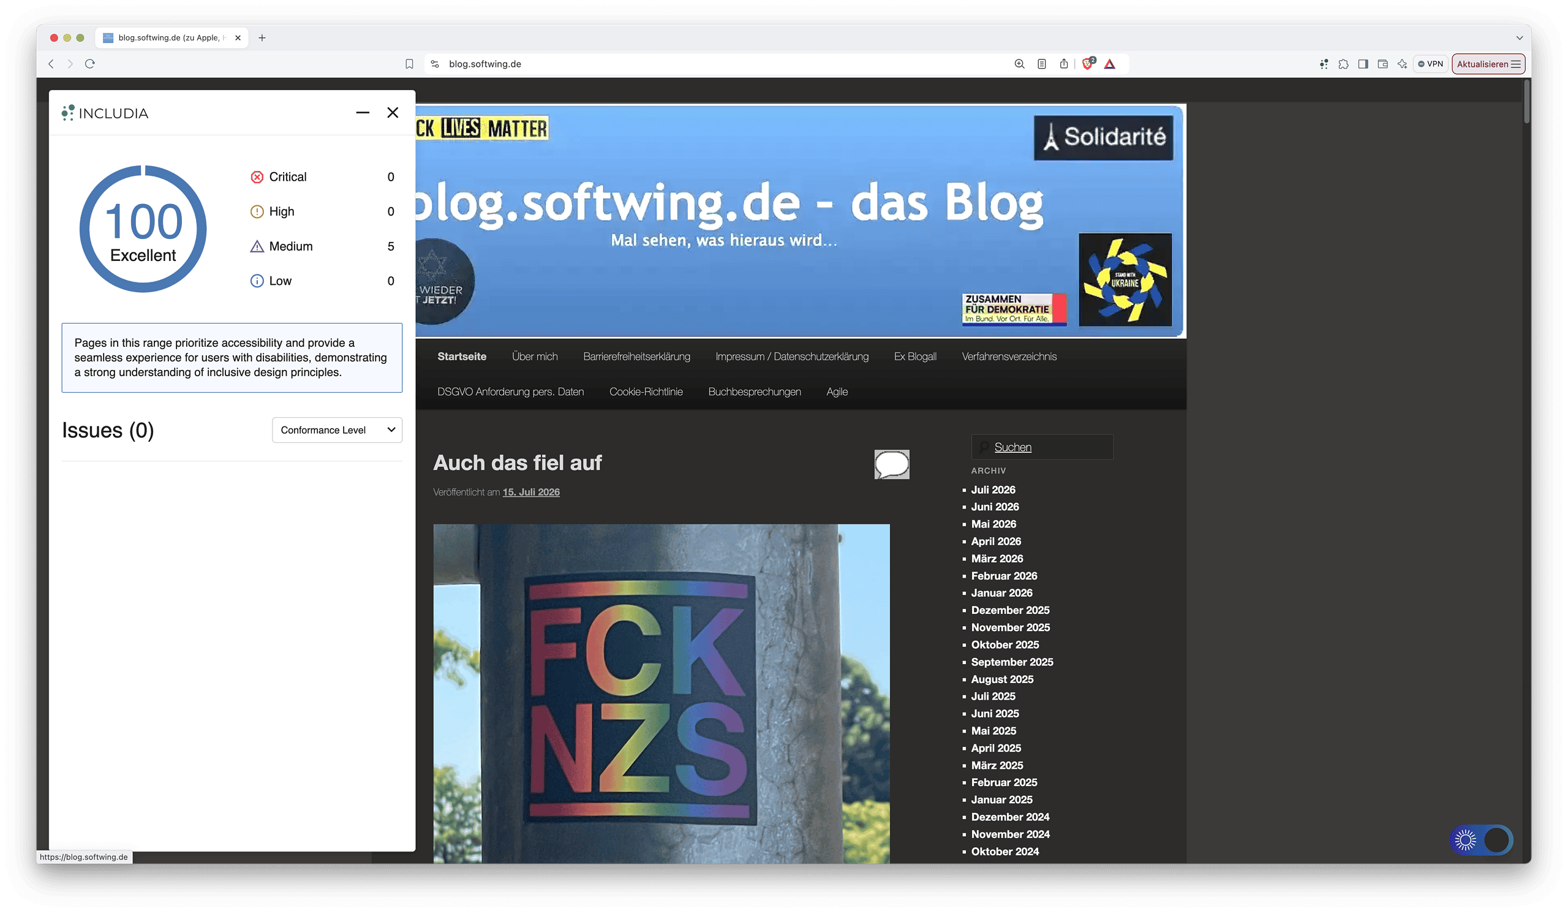The width and height of the screenshot is (1568, 911).
Task: Open the Ex Blogall menu item
Action: [x=915, y=357]
